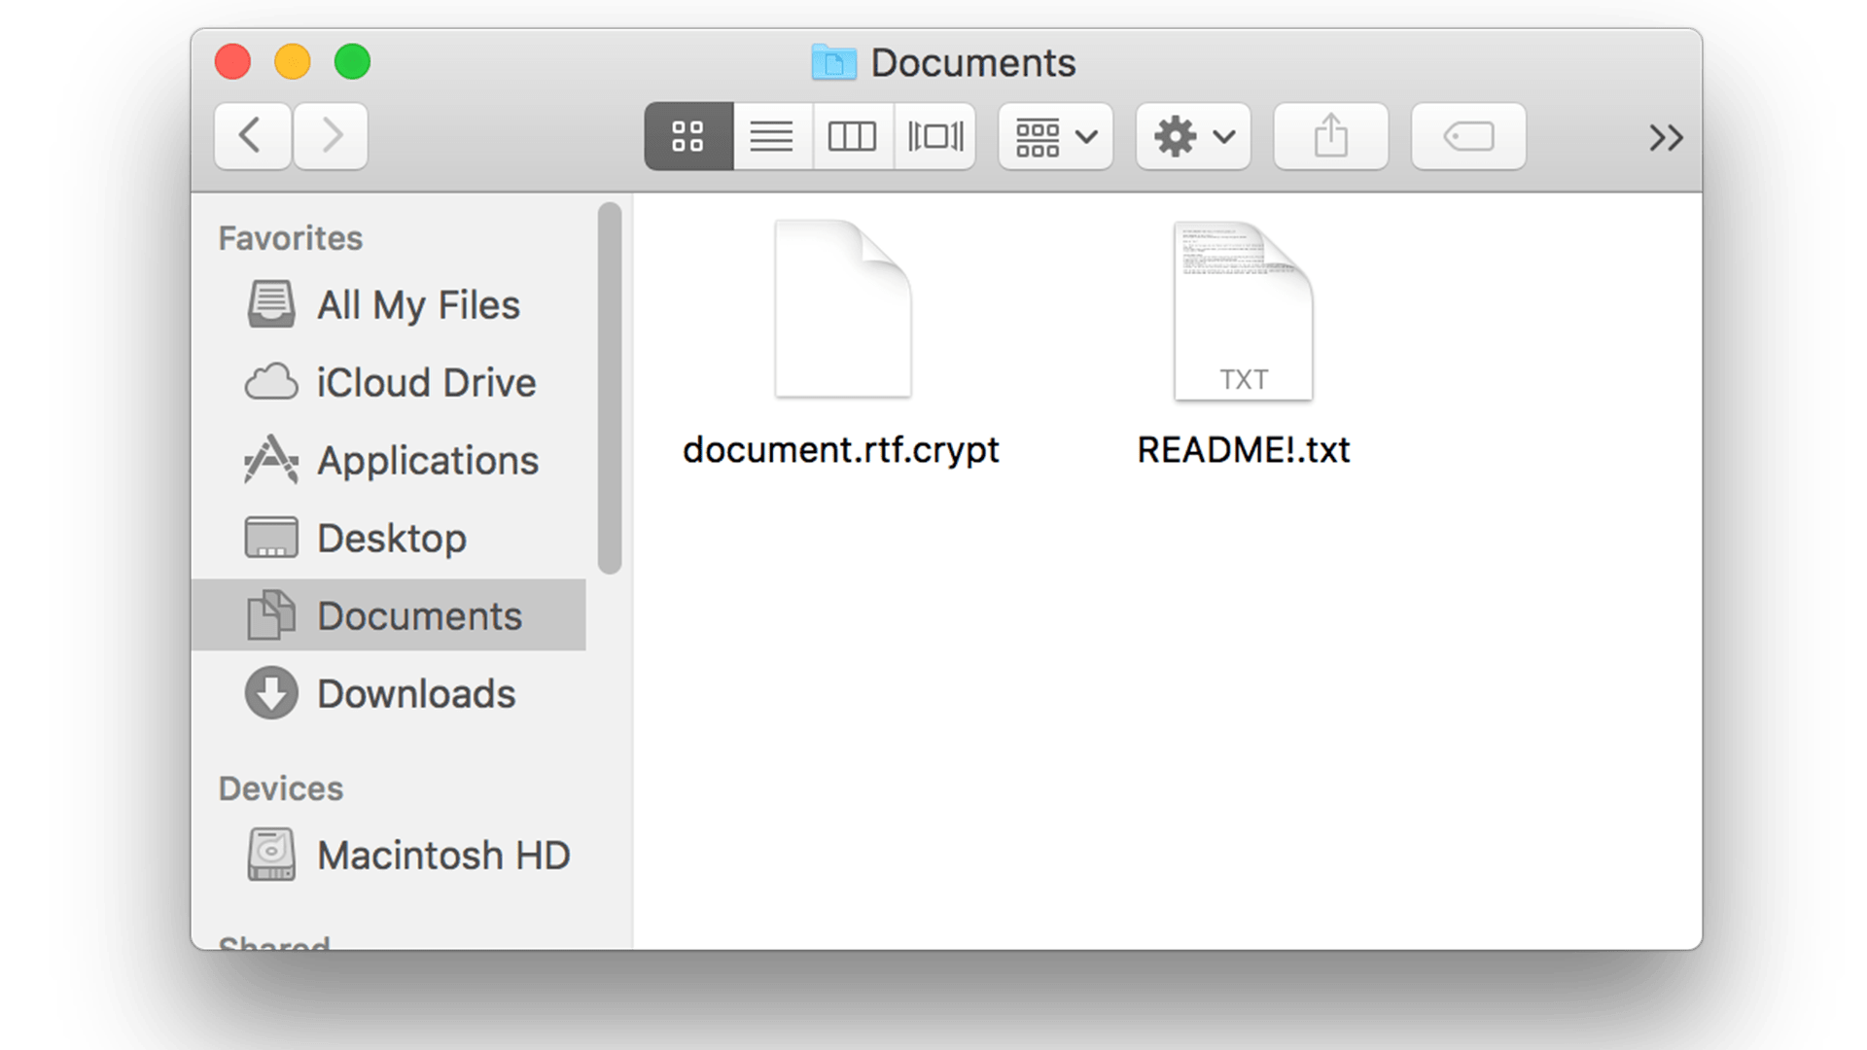Image resolution: width=1867 pixels, height=1050 pixels.
Task: Select Macintosh HD under Devices
Action: pos(389,856)
